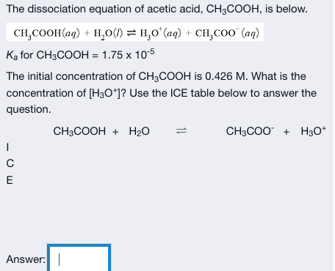Click H3O⁺(aq) in the equation image
This screenshot has height=271, width=335.
[160, 33]
